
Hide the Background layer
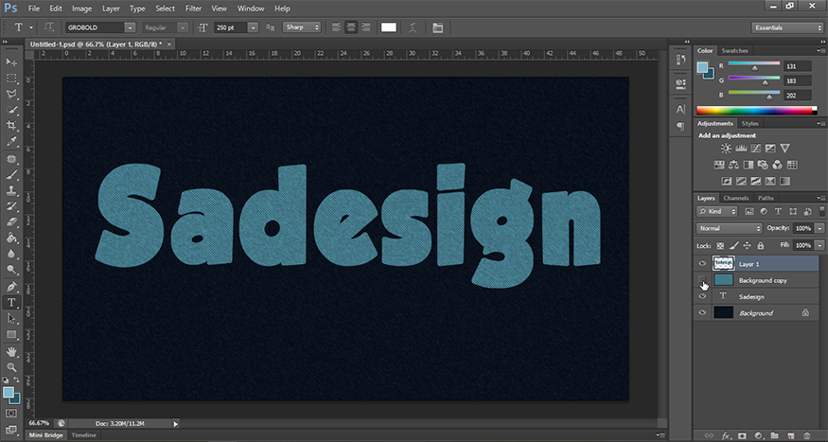pyautogui.click(x=702, y=312)
